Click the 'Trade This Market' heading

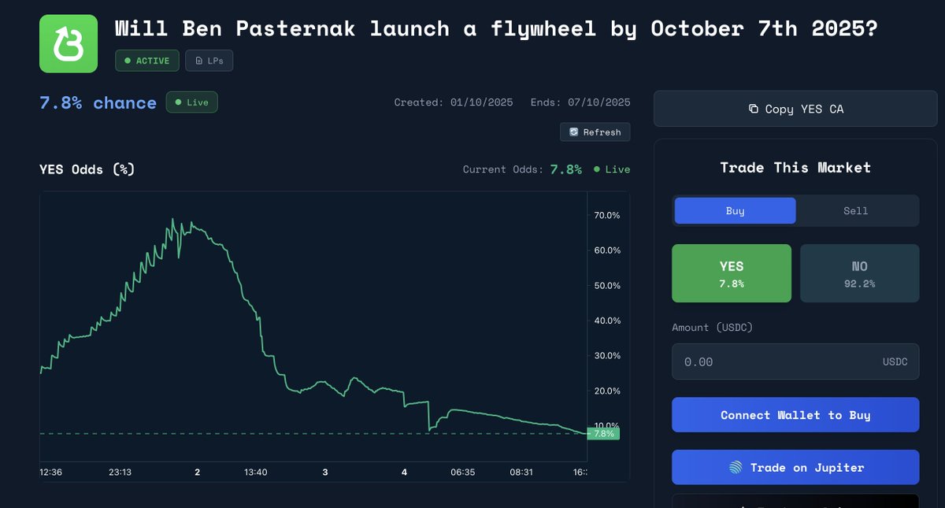795,168
